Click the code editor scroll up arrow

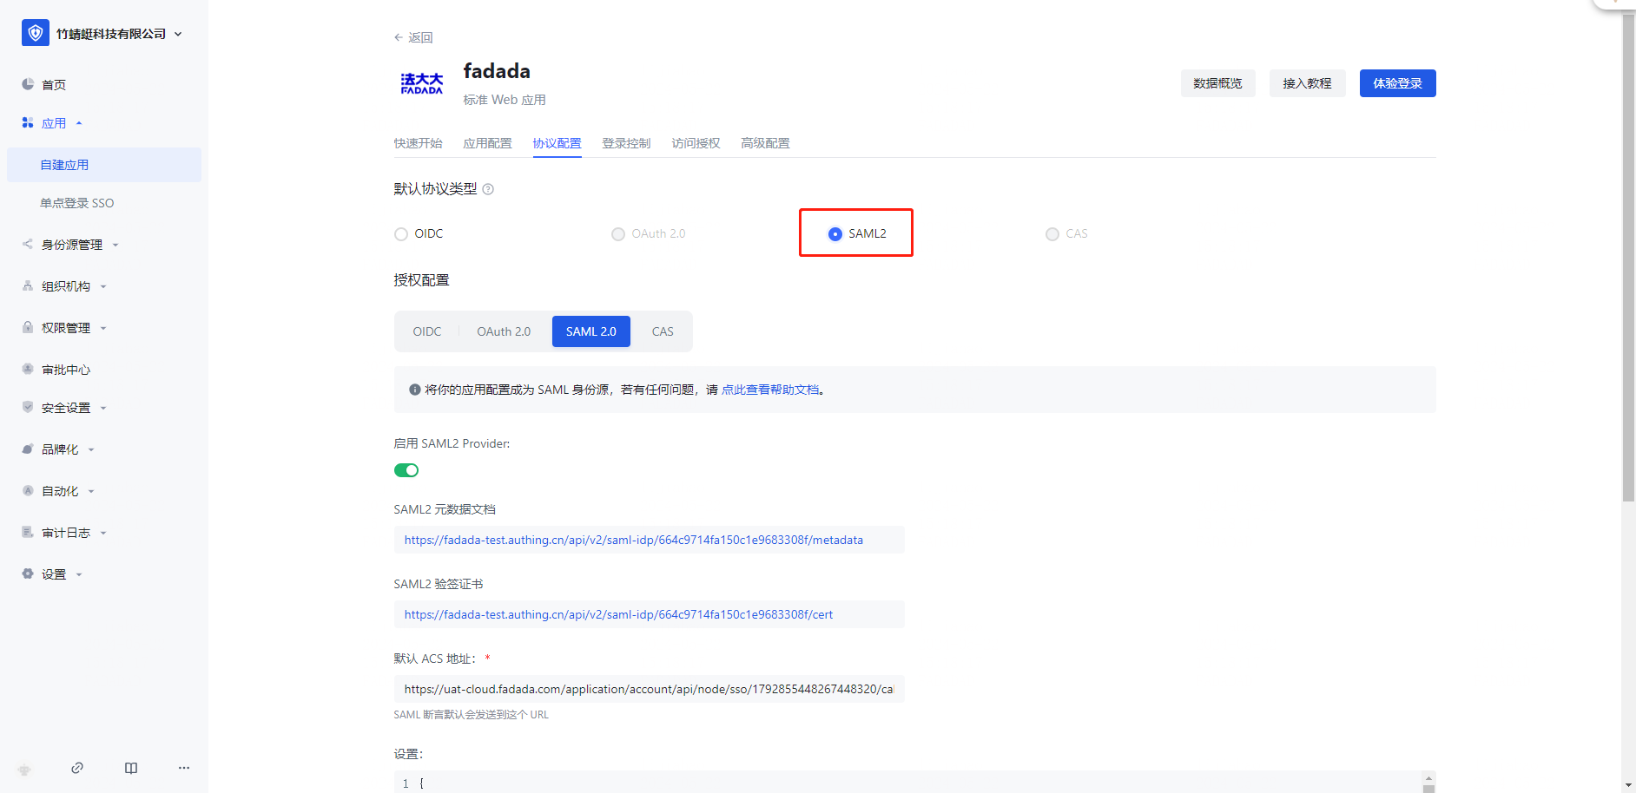(1428, 777)
